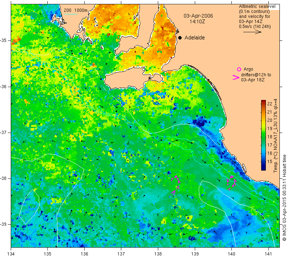Click the cyan depth contour legend line
The width and height of the screenshot is (287, 258).
[x=71, y=14]
